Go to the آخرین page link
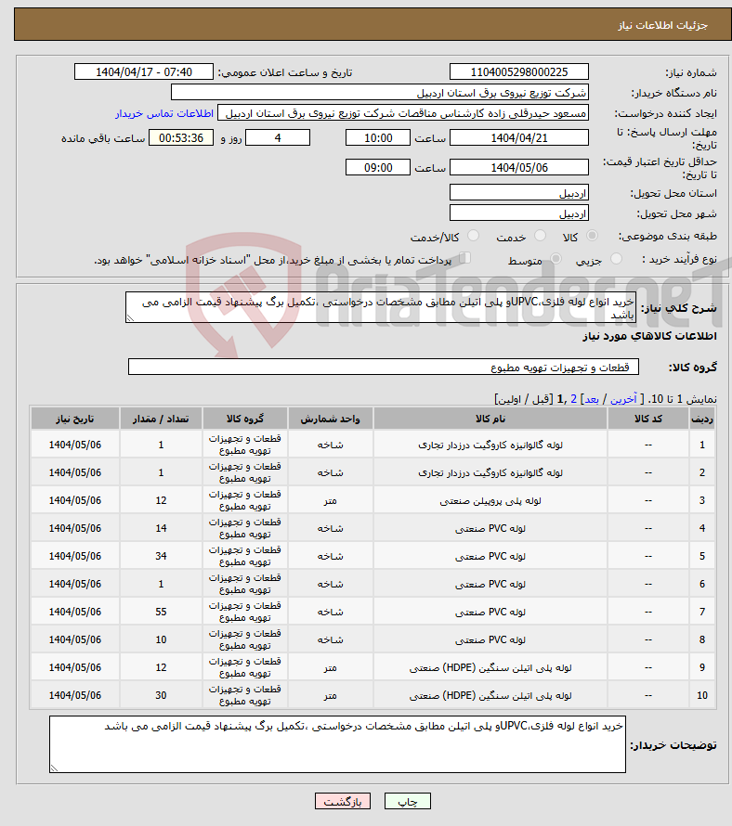The height and width of the screenshot is (826, 732). (x=623, y=399)
